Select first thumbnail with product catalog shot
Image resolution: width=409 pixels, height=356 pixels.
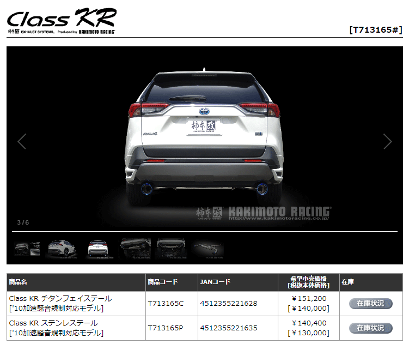click(x=27, y=249)
